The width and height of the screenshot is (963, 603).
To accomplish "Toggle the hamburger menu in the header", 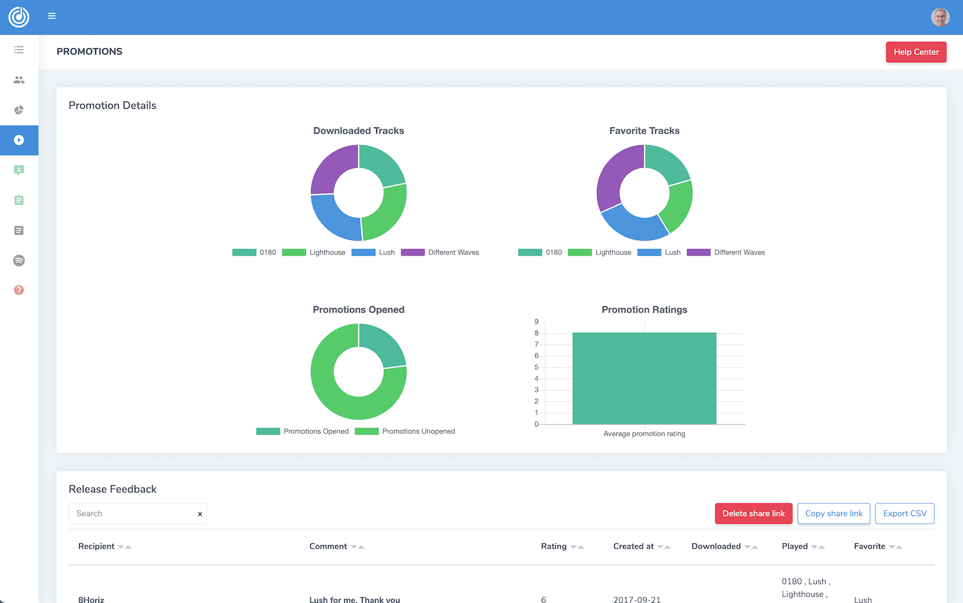I will 52,16.
